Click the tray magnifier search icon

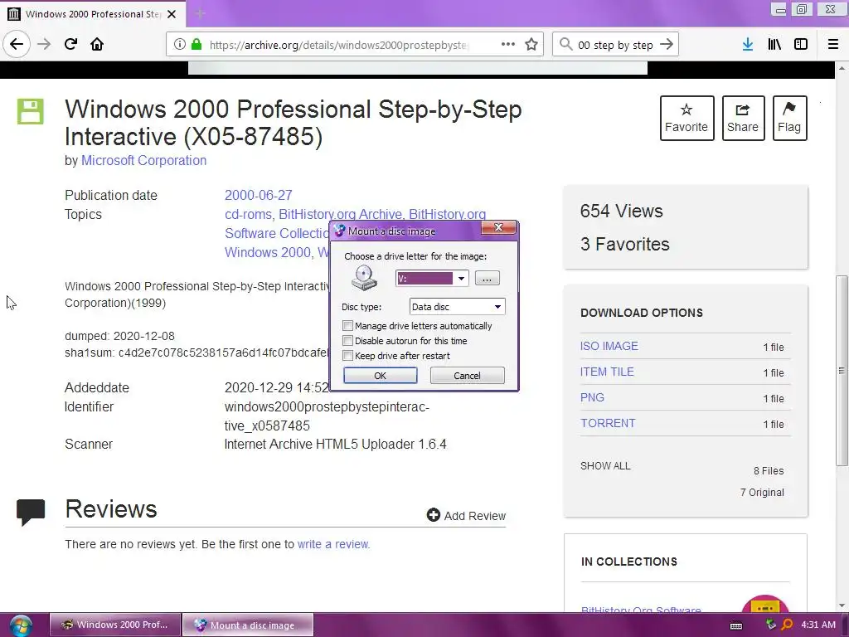pos(788,625)
